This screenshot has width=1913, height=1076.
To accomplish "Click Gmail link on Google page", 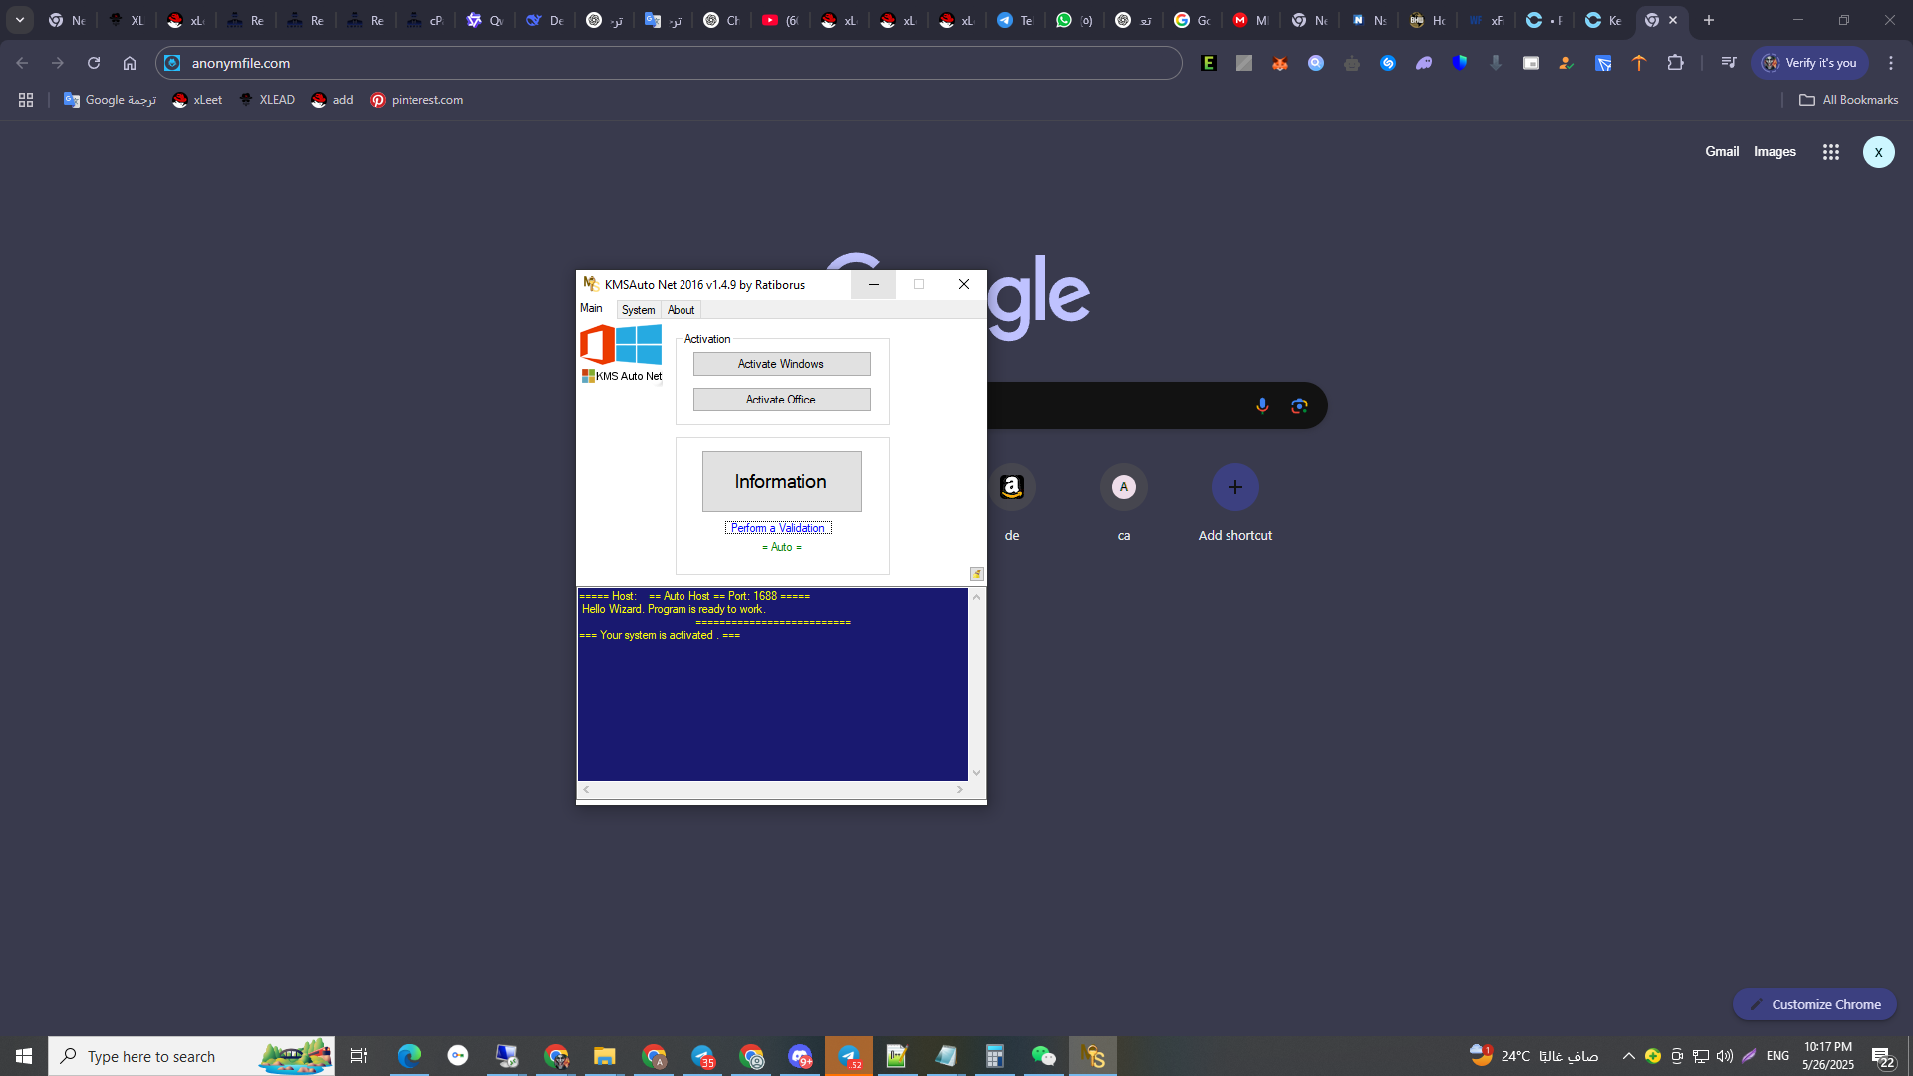I will [1722, 152].
